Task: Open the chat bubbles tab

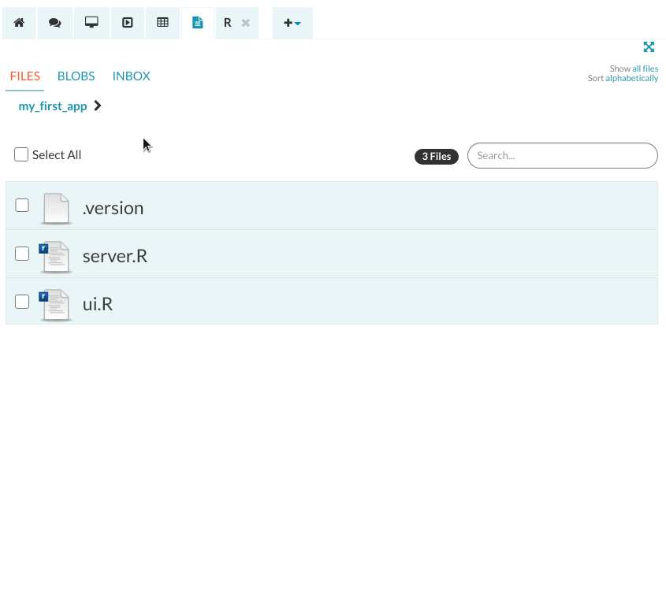Action: (x=54, y=23)
